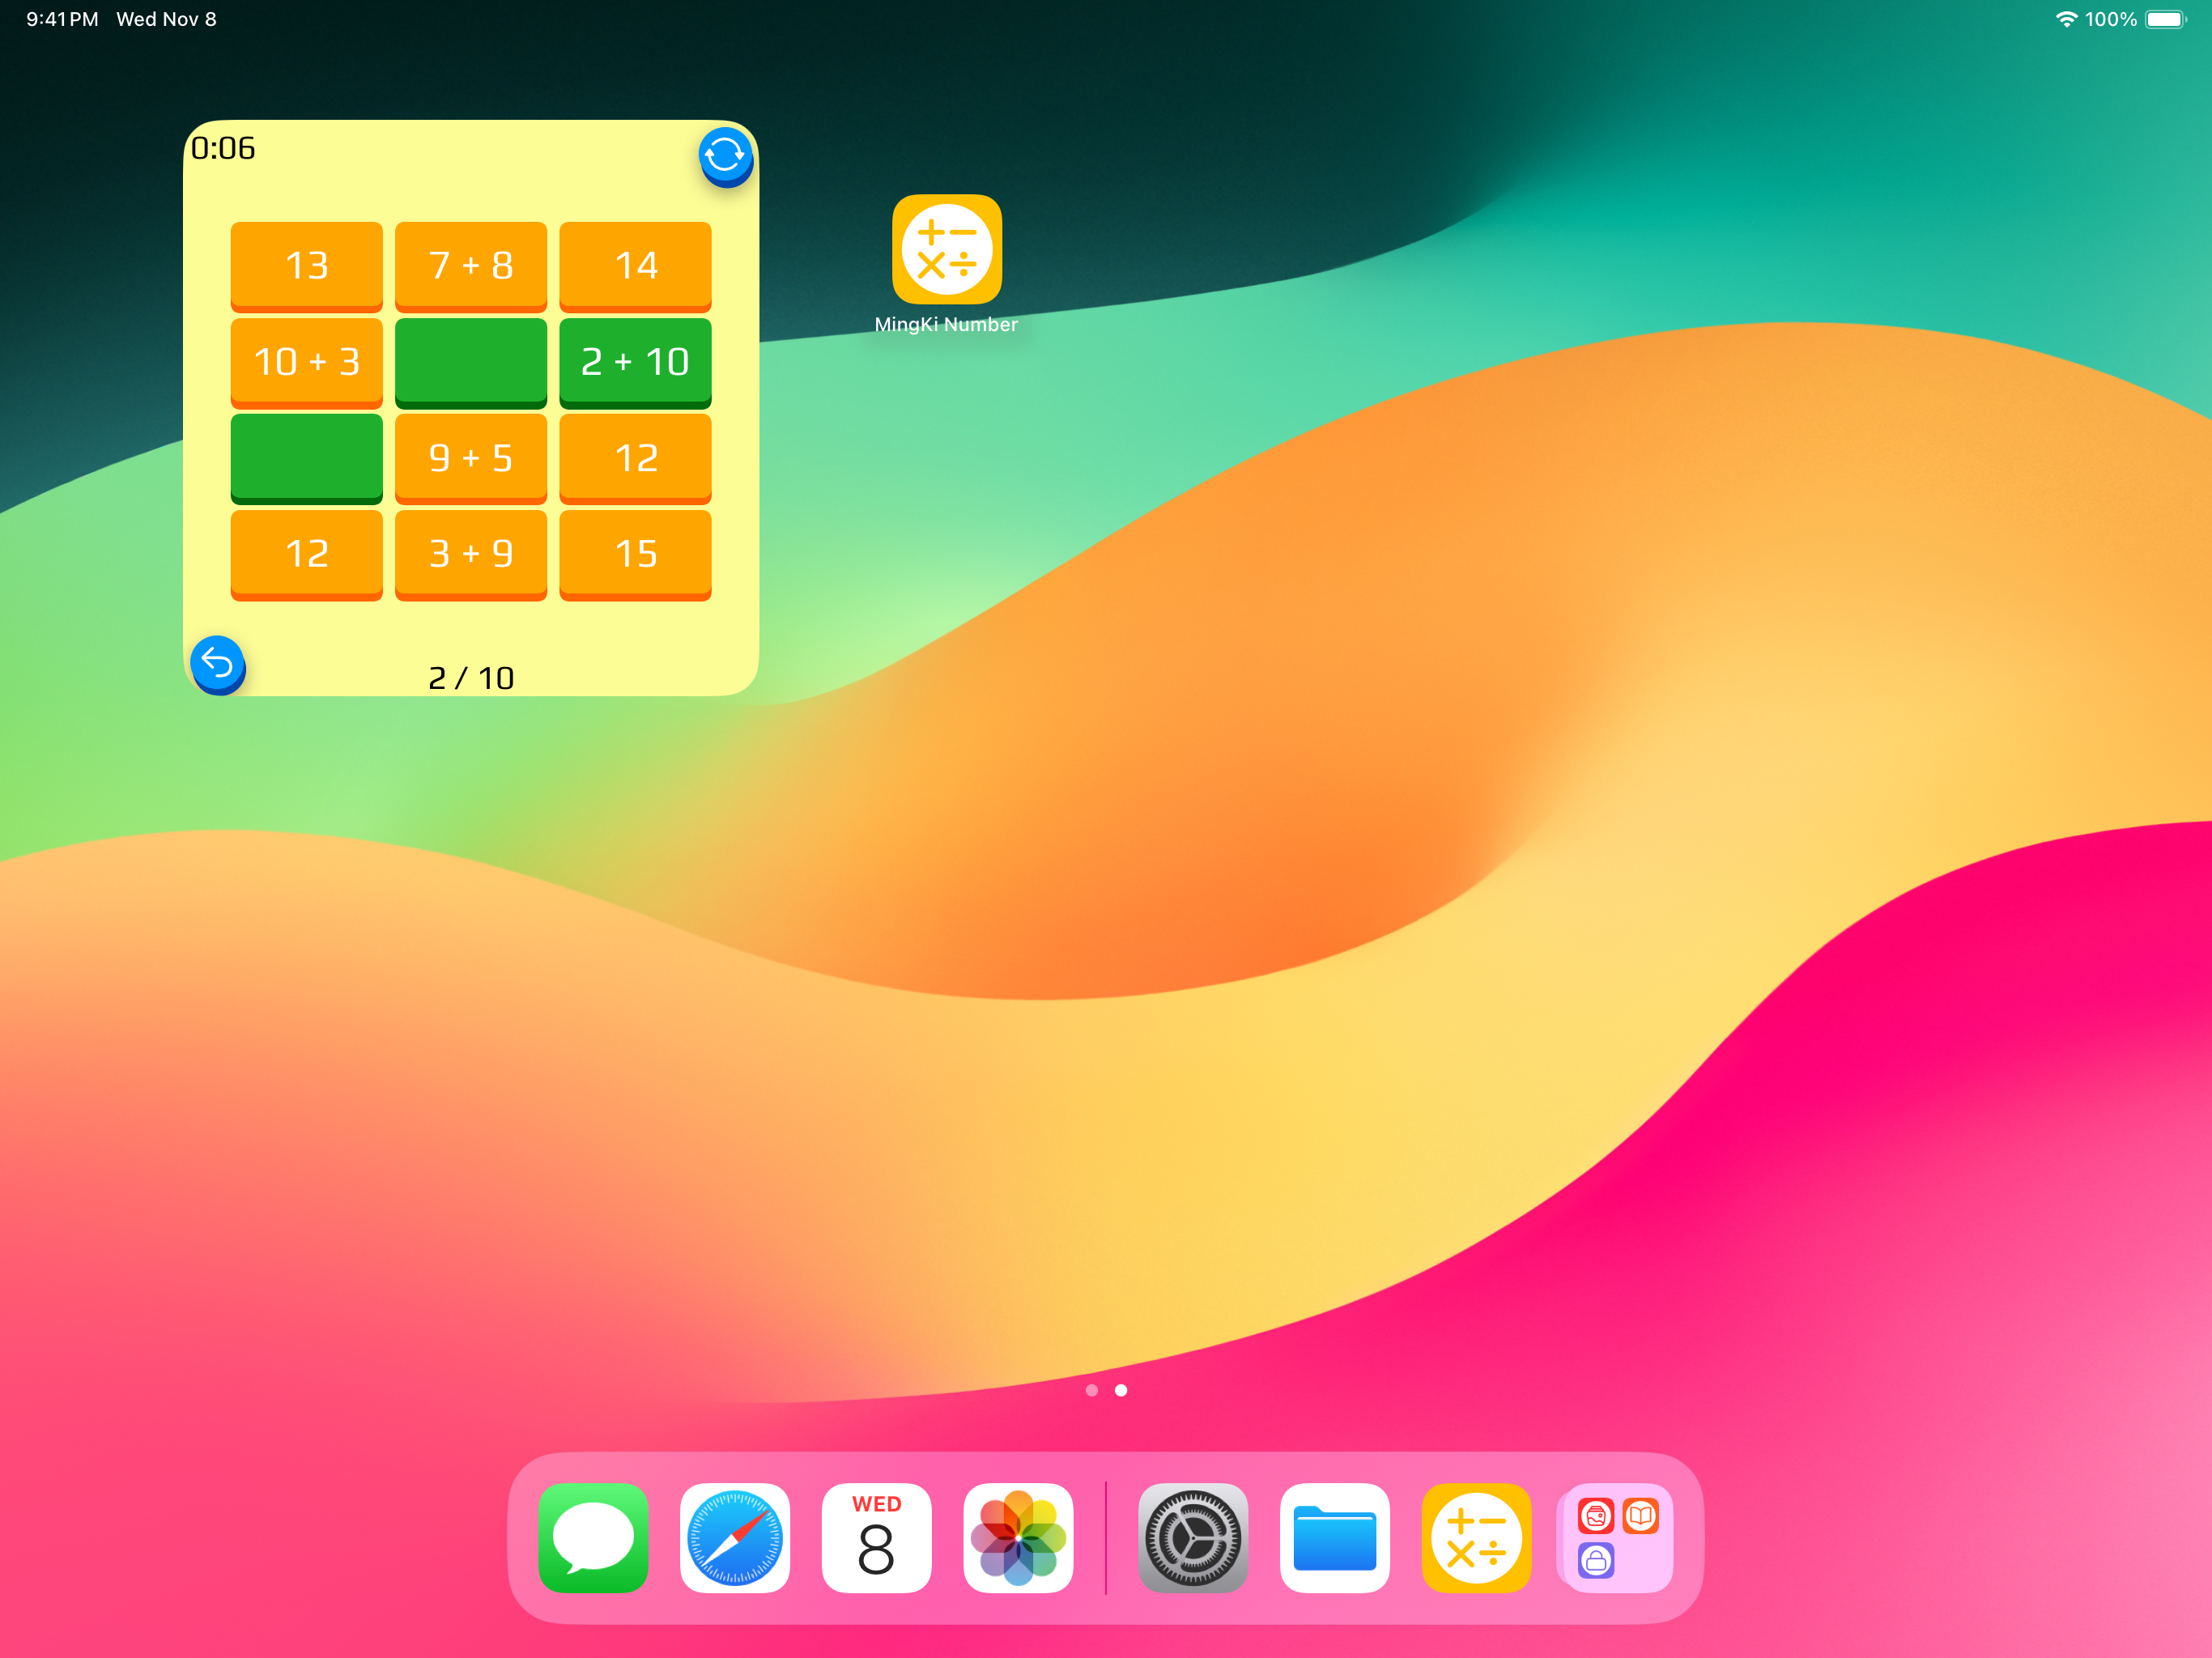2212x1658 pixels.
Task: Tap the blank green tile below 10 + 3
Action: [307, 458]
